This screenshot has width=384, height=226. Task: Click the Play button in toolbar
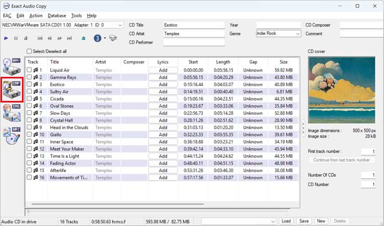click(x=6, y=38)
